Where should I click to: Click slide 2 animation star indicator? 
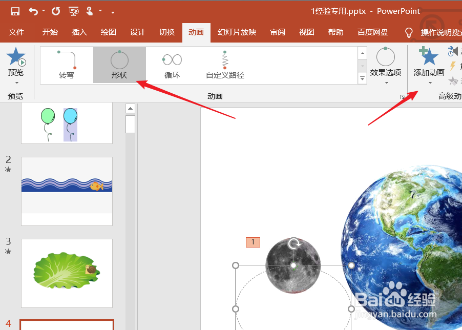point(8,170)
